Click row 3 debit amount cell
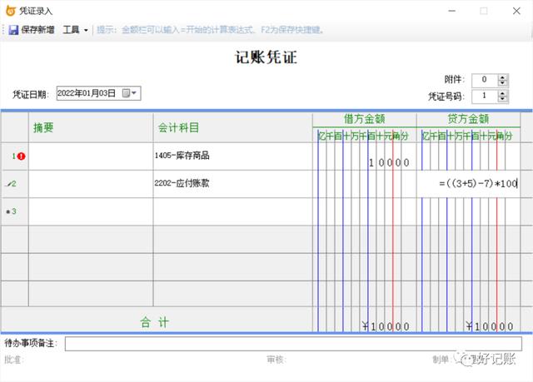 click(365, 211)
